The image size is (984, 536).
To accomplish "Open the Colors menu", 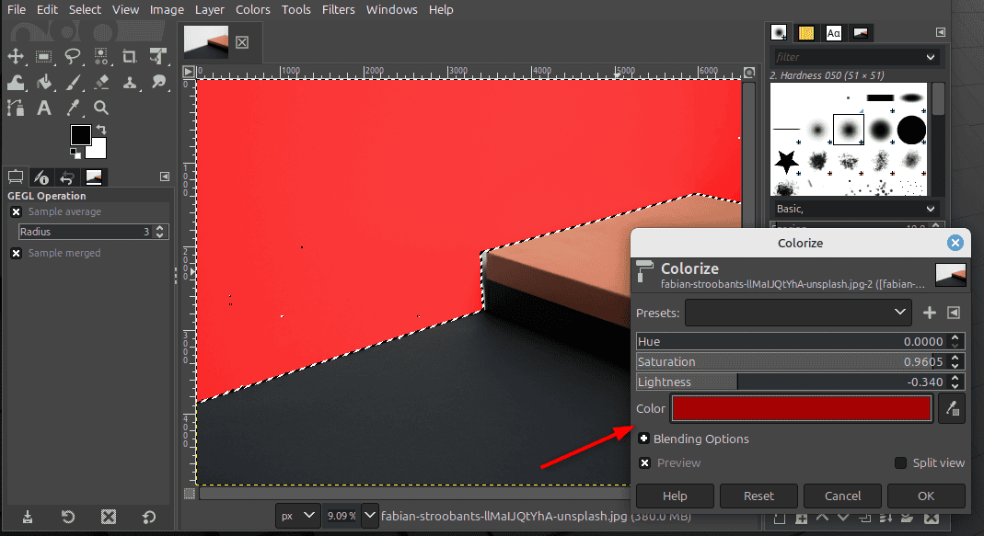I will coord(252,9).
